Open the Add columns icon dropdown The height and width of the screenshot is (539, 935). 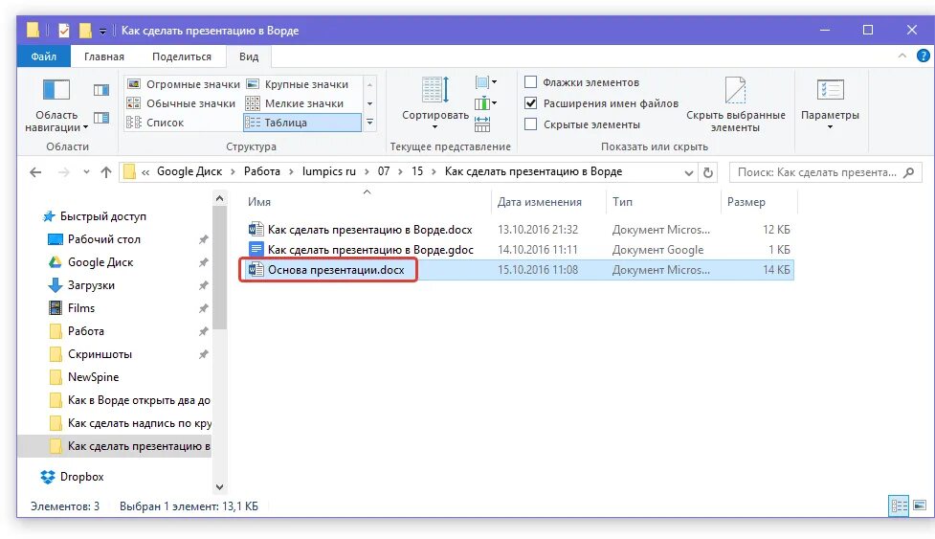(486, 103)
